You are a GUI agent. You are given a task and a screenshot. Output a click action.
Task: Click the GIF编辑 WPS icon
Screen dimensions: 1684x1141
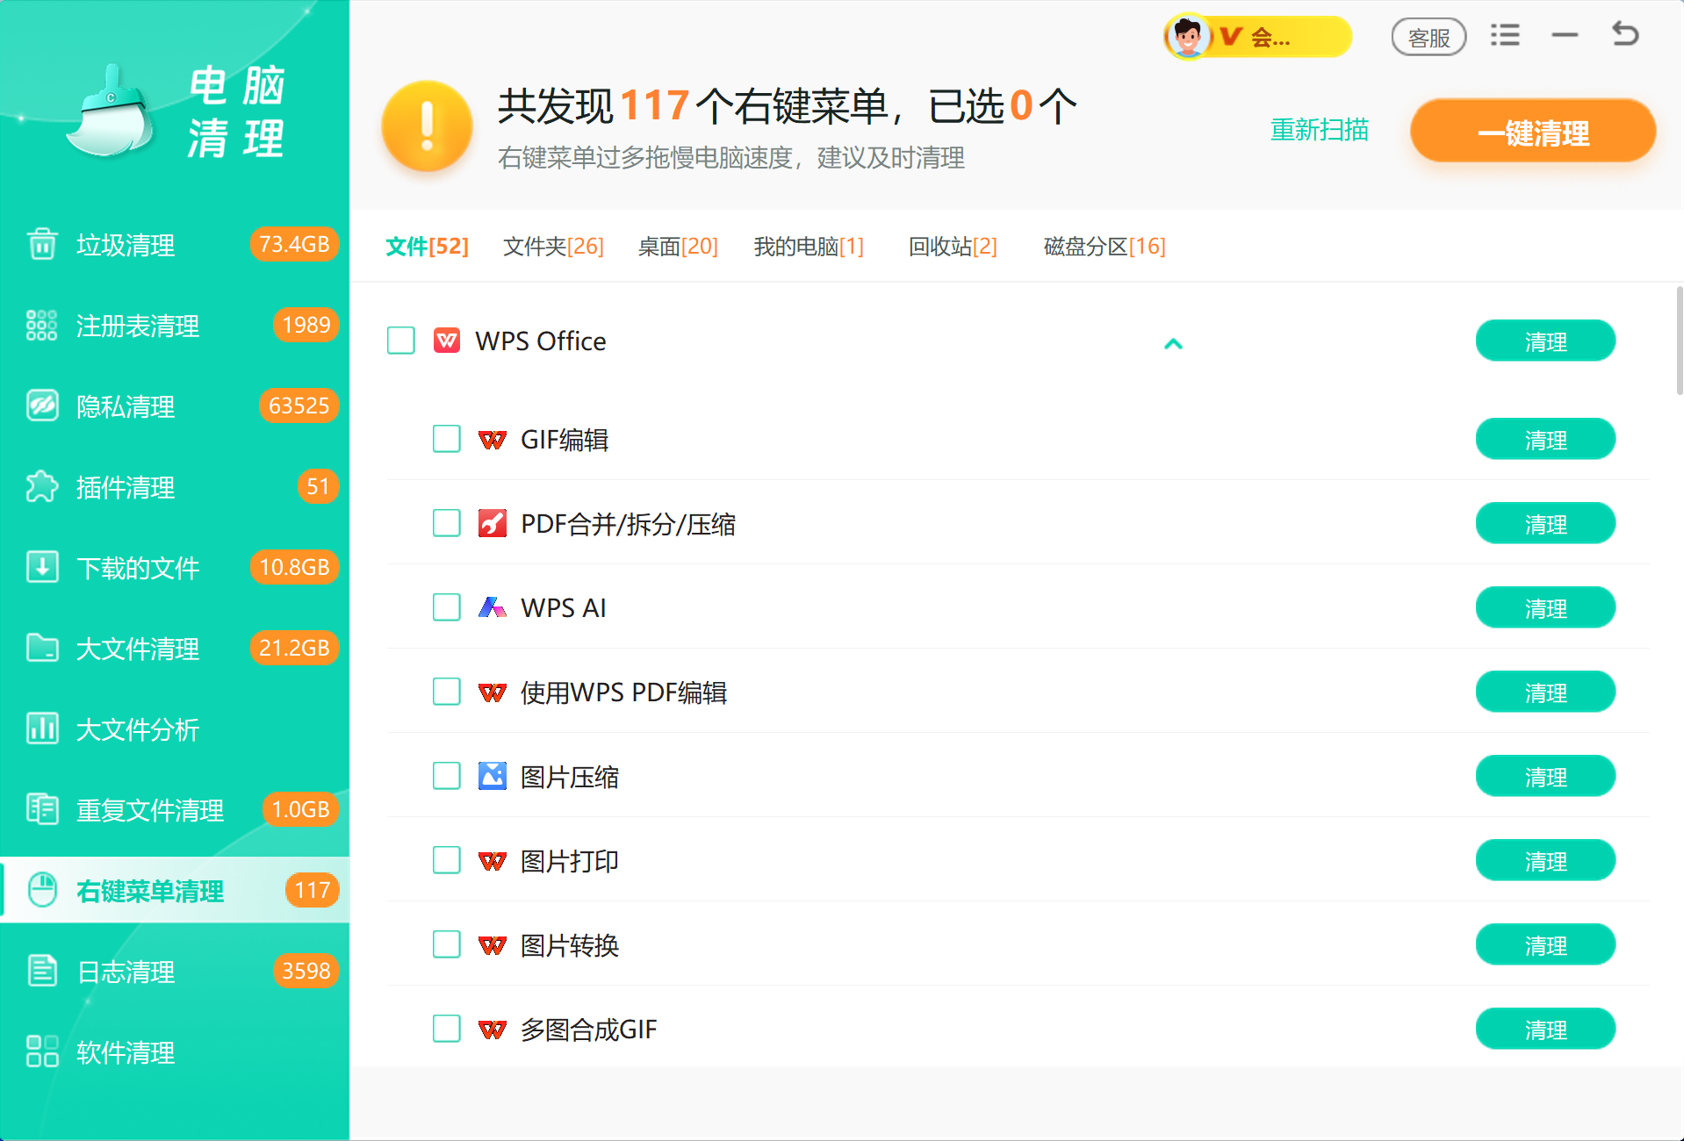(x=493, y=439)
